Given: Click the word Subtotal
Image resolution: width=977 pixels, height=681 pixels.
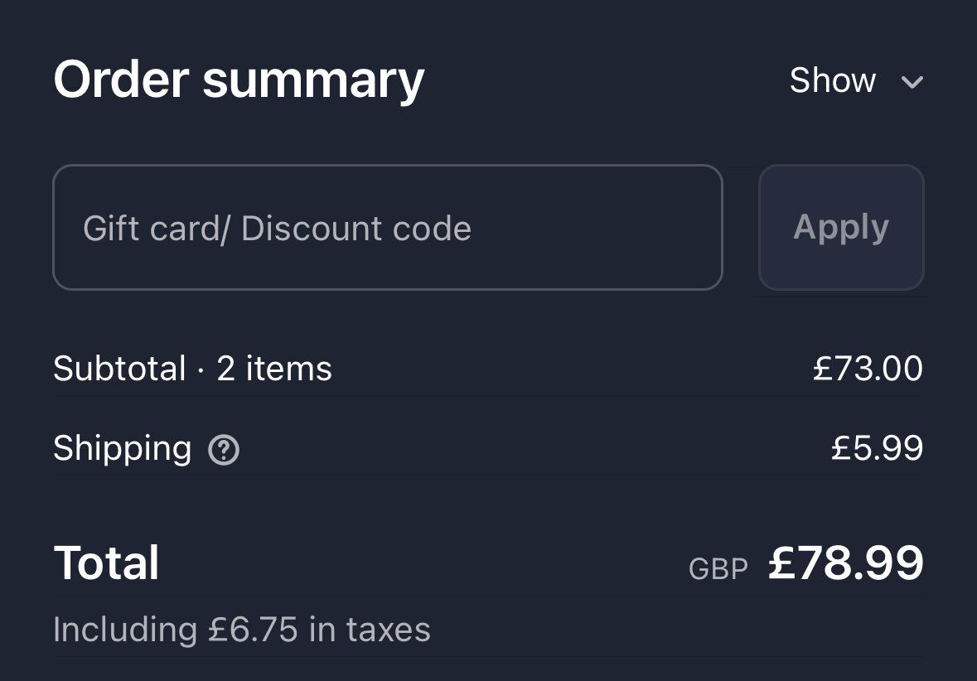Looking at the screenshot, I should coord(119,369).
